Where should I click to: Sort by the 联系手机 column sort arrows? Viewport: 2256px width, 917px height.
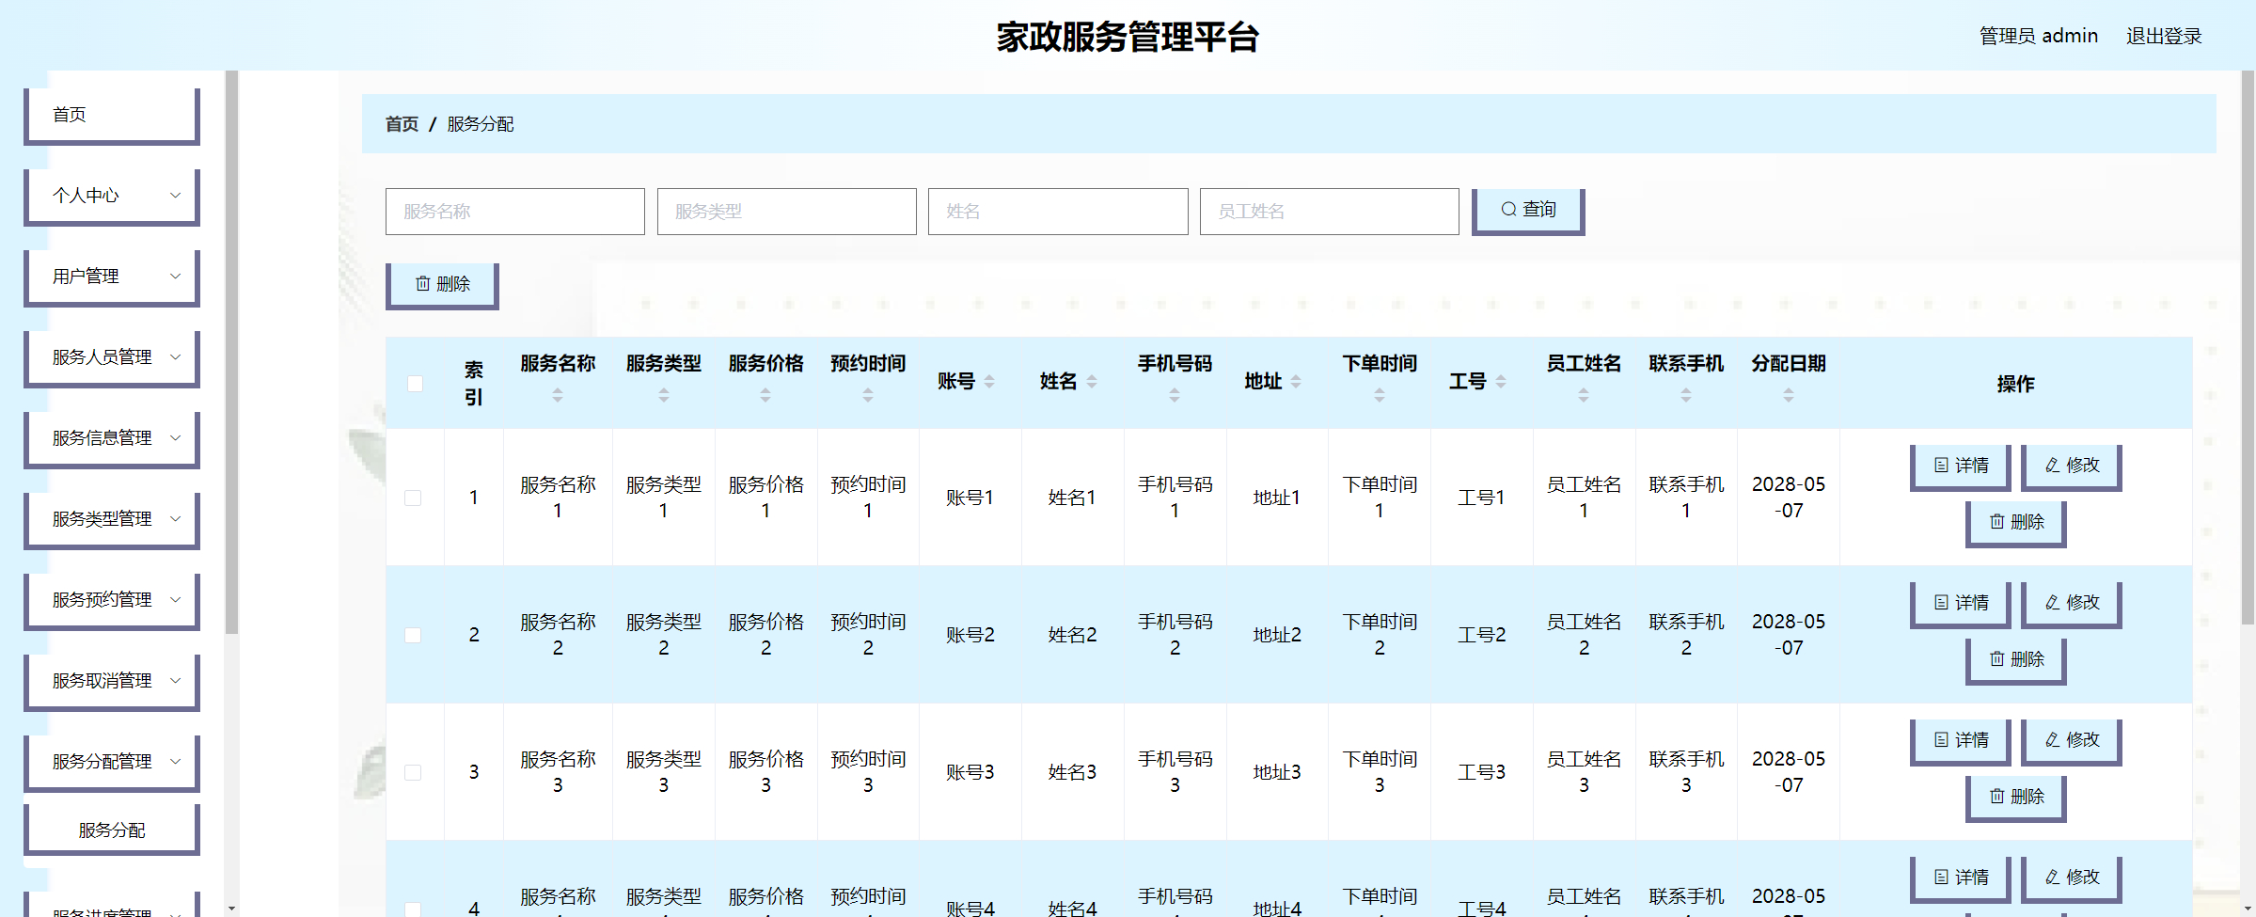pyautogui.click(x=1686, y=396)
